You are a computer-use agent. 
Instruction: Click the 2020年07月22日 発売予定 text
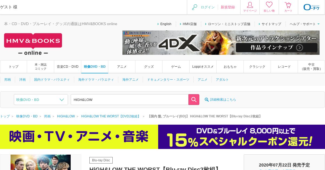coord(284,165)
